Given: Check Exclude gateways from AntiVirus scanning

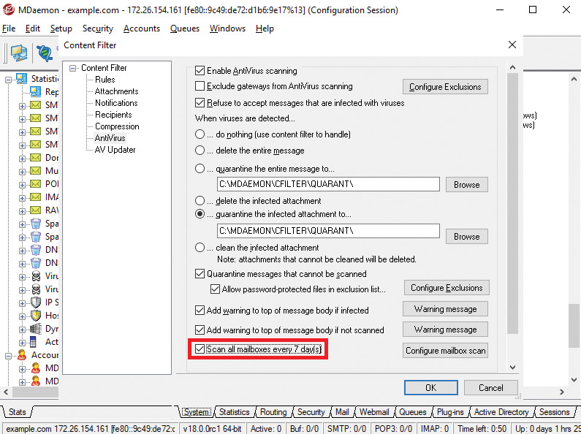Looking at the screenshot, I should pos(200,86).
